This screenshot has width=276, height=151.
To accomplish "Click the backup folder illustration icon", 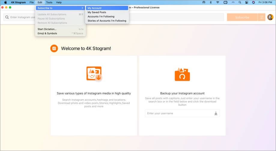I will pyautogui.click(x=182, y=74).
